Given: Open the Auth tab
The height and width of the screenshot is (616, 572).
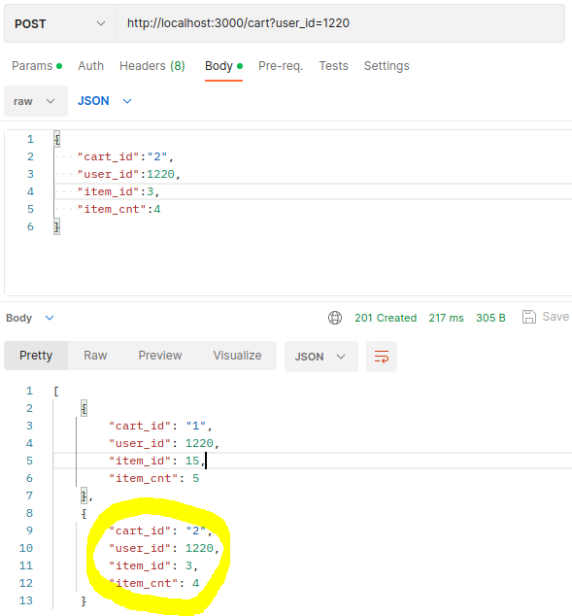Looking at the screenshot, I should pyautogui.click(x=90, y=66).
